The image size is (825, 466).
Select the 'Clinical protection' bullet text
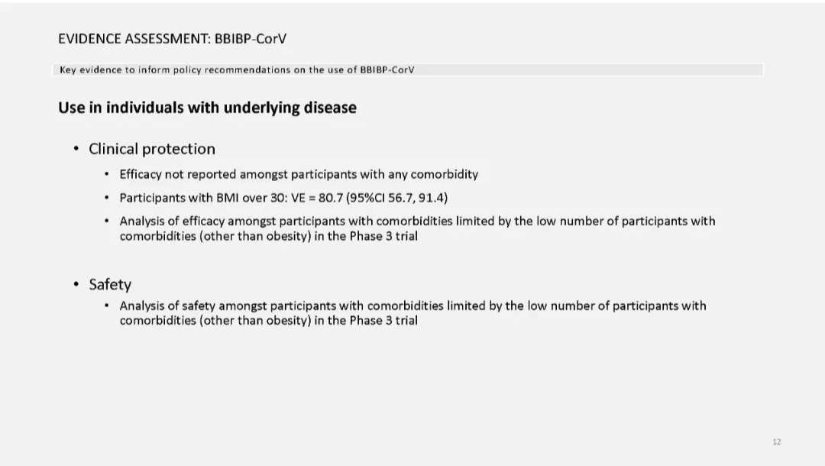tap(151, 150)
